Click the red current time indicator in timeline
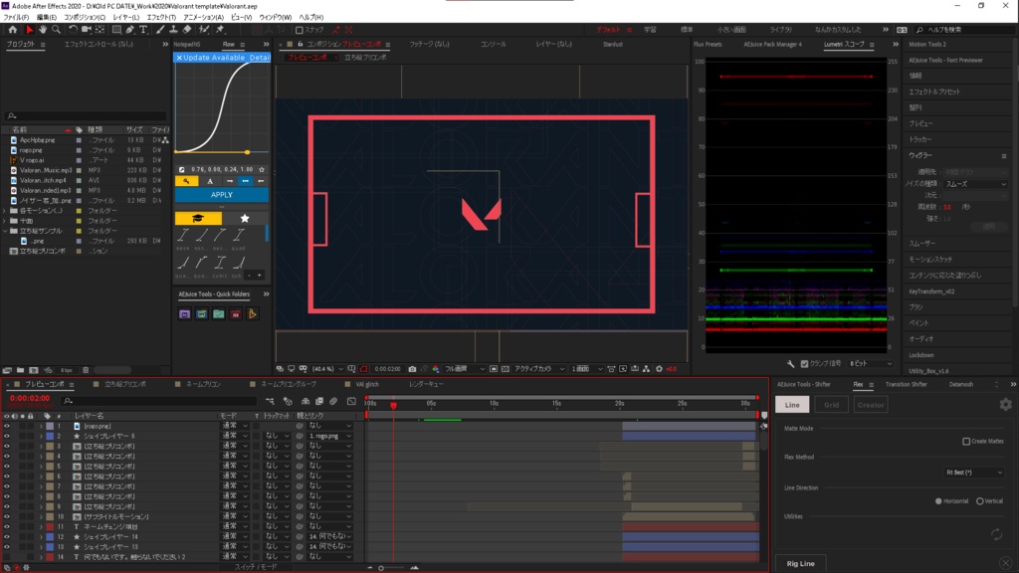 click(x=393, y=405)
